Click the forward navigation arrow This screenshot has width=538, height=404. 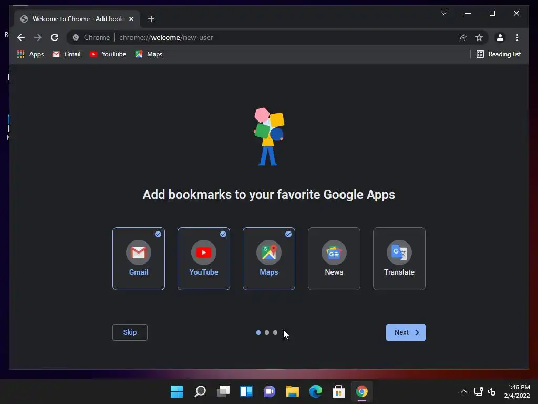38,37
